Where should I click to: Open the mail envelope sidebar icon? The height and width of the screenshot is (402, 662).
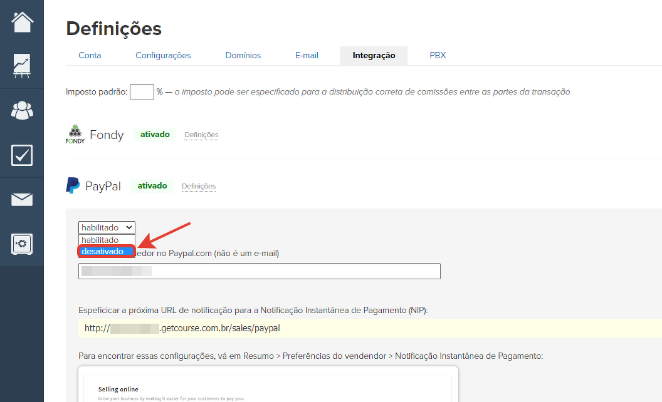pyautogui.click(x=22, y=200)
